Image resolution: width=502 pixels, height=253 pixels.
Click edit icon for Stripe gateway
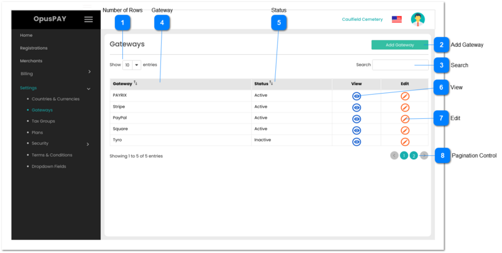coord(405,107)
